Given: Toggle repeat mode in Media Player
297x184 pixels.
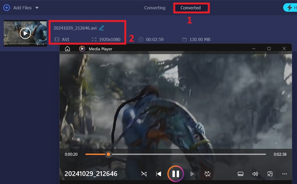Looking at the screenshot, I should pos(208,174).
